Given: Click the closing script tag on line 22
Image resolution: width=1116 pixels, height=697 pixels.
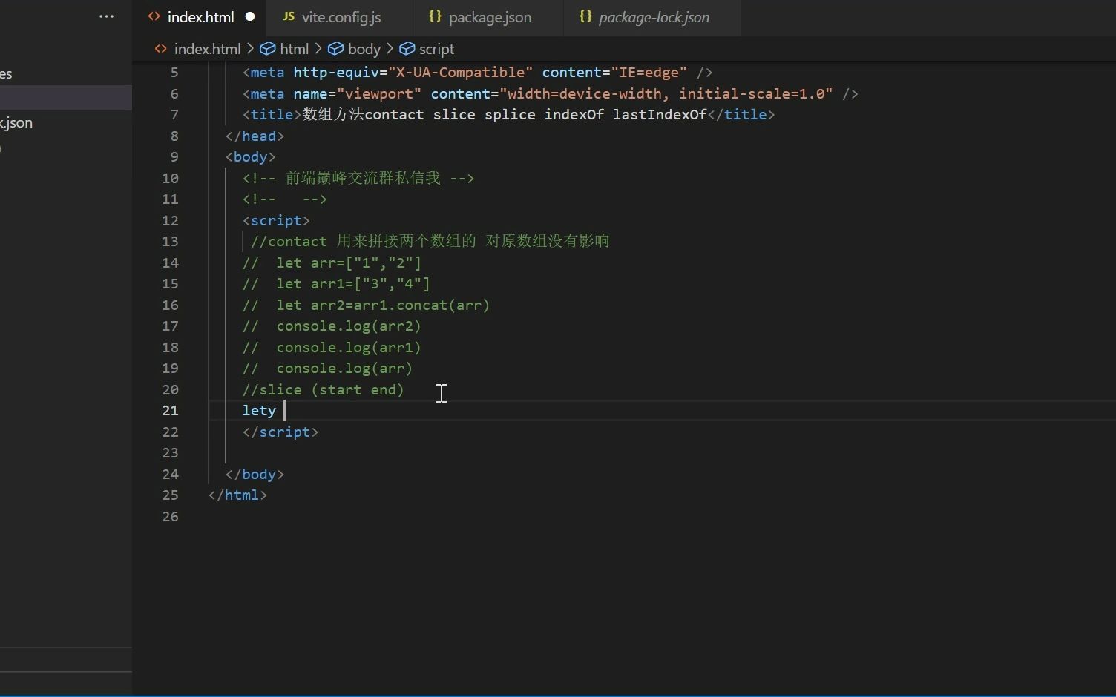Looking at the screenshot, I should pyautogui.click(x=280, y=432).
